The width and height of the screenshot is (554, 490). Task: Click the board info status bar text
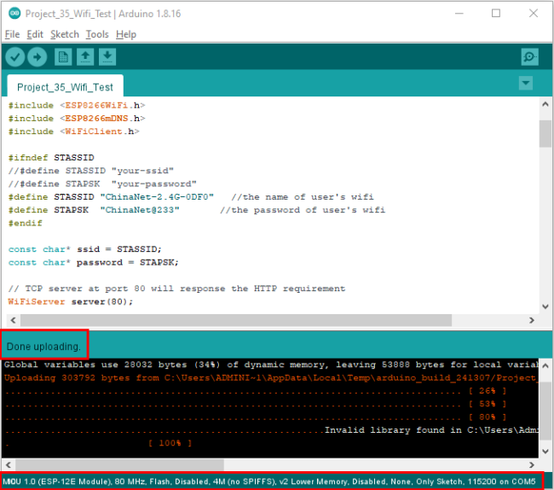(x=269, y=481)
